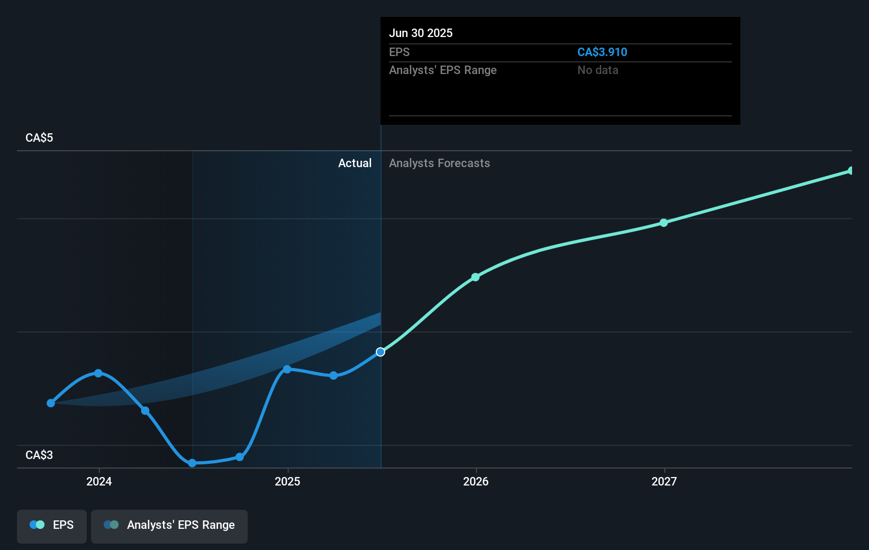Select the 2026 forecast data point on green line

coord(475,277)
